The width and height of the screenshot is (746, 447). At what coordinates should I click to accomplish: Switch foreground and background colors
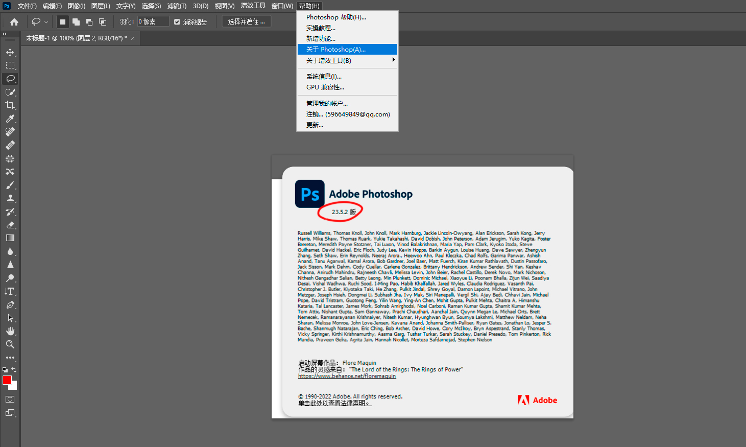(14, 369)
